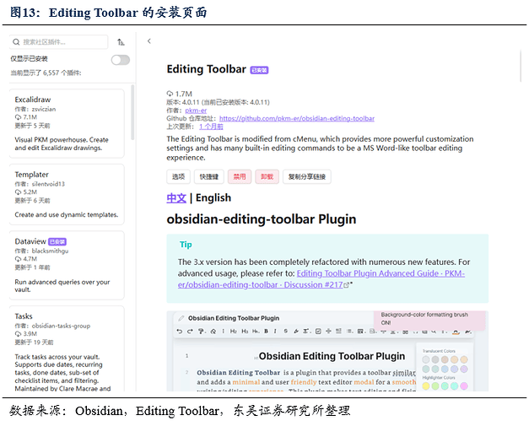Select the yellow highlighter color swatch
The width and height of the screenshot is (529, 421).
click(426, 386)
